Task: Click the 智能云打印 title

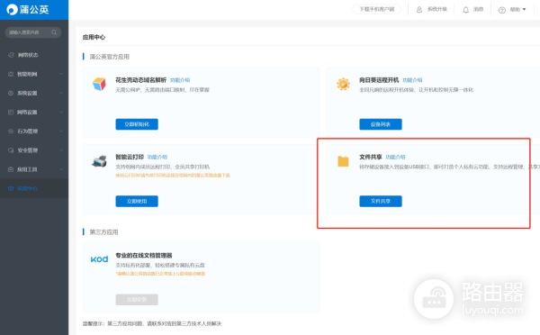Action: (x=130, y=158)
